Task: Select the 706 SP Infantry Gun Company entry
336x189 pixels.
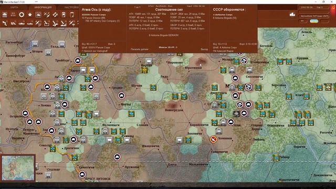Action: 102,21
